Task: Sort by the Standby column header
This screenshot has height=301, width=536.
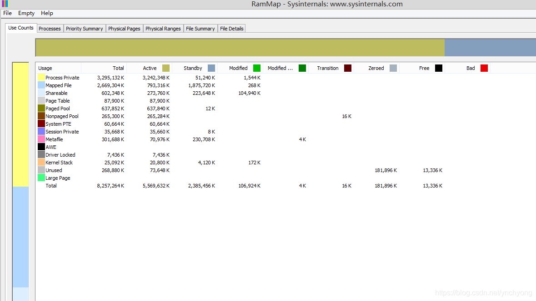Action: pyautogui.click(x=195, y=68)
